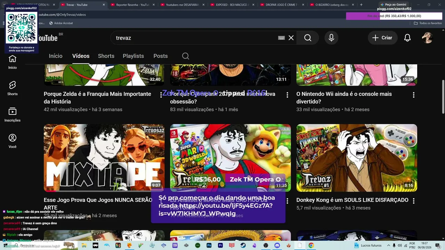This screenshot has height=250, width=445.
Task: Click the Chrome icon in the taskbar
Action: 311,245
